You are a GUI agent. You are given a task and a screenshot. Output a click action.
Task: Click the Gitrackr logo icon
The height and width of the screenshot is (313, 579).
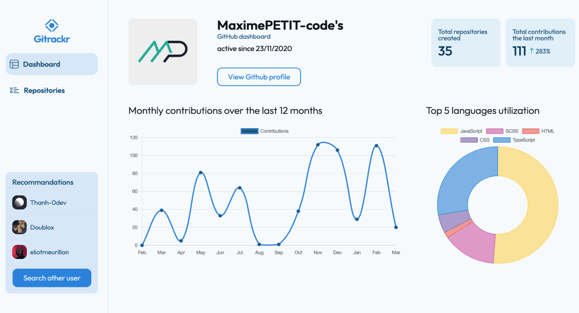(52, 25)
